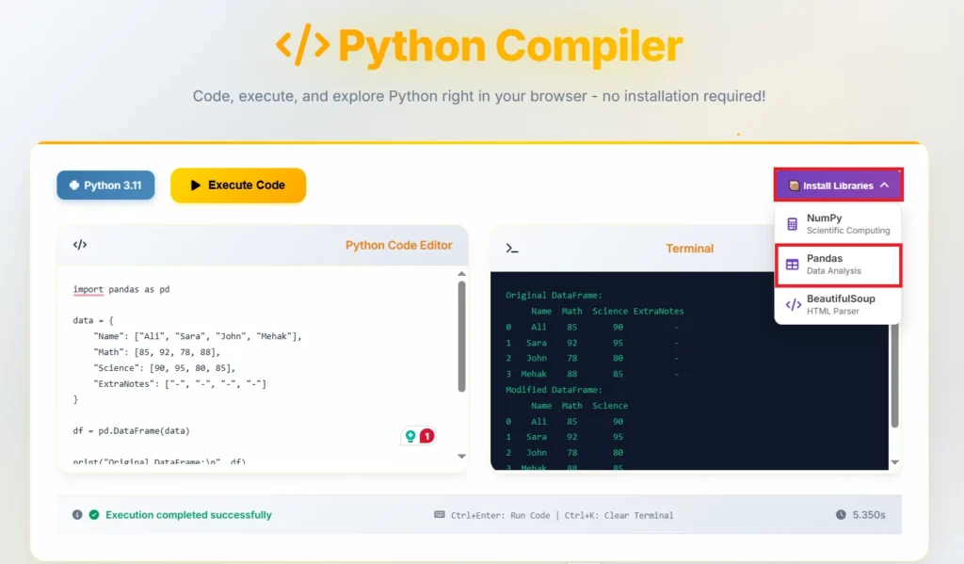The width and height of the screenshot is (964, 564).
Task: Select BeautifulSoup HTML Parser library
Action: click(838, 304)
